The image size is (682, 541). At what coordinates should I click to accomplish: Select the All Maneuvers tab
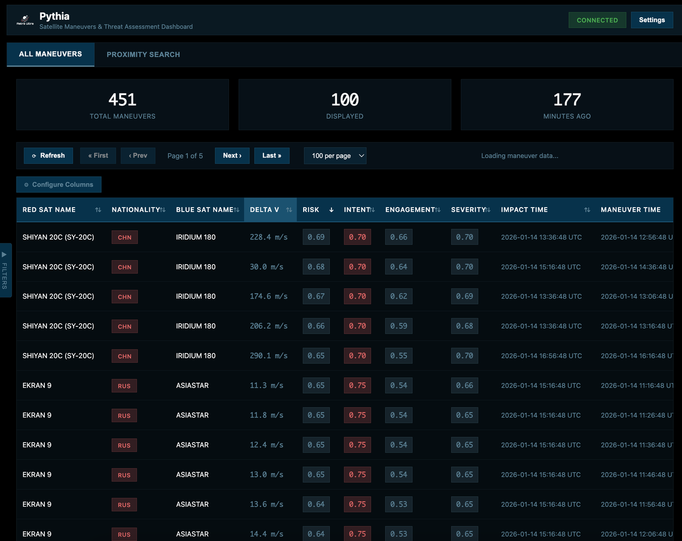50,54
